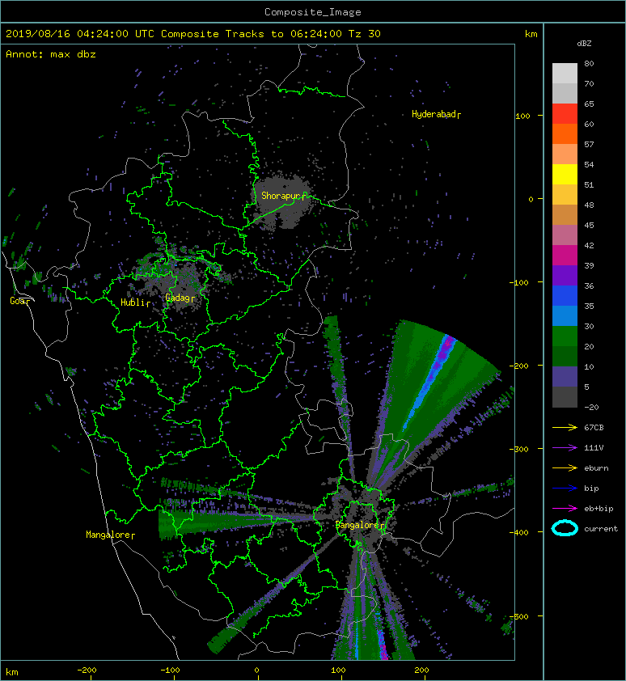Click the Composite_Image title text

point(313,12)
